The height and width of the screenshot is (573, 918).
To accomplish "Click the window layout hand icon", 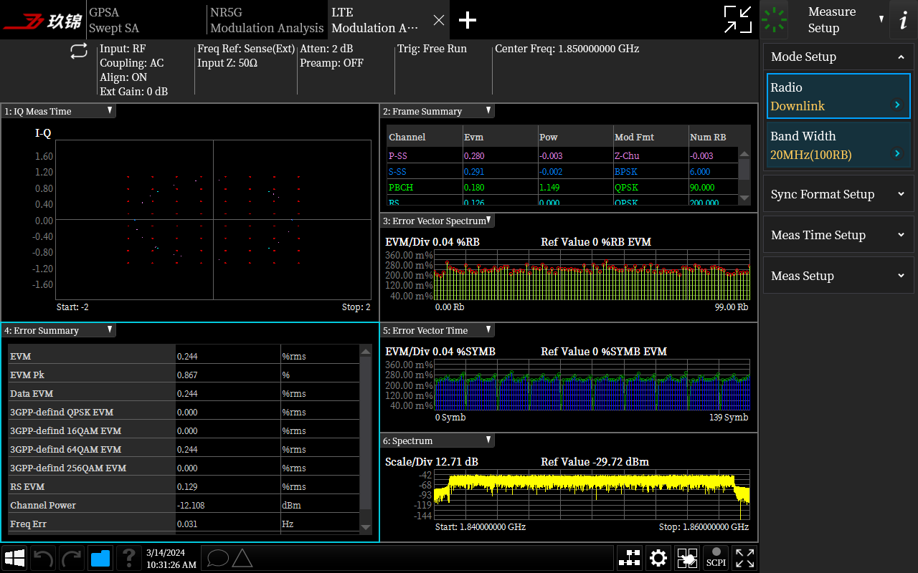I will tap(687, 558).
